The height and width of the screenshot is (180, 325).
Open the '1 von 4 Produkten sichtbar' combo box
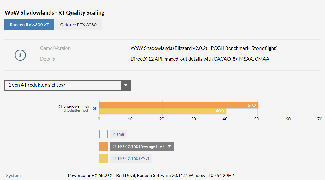[67, 85]
